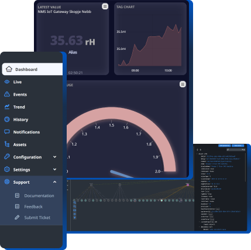Collapse the Support menu chevron
251x250 pixels.
(x=55, y=182)
